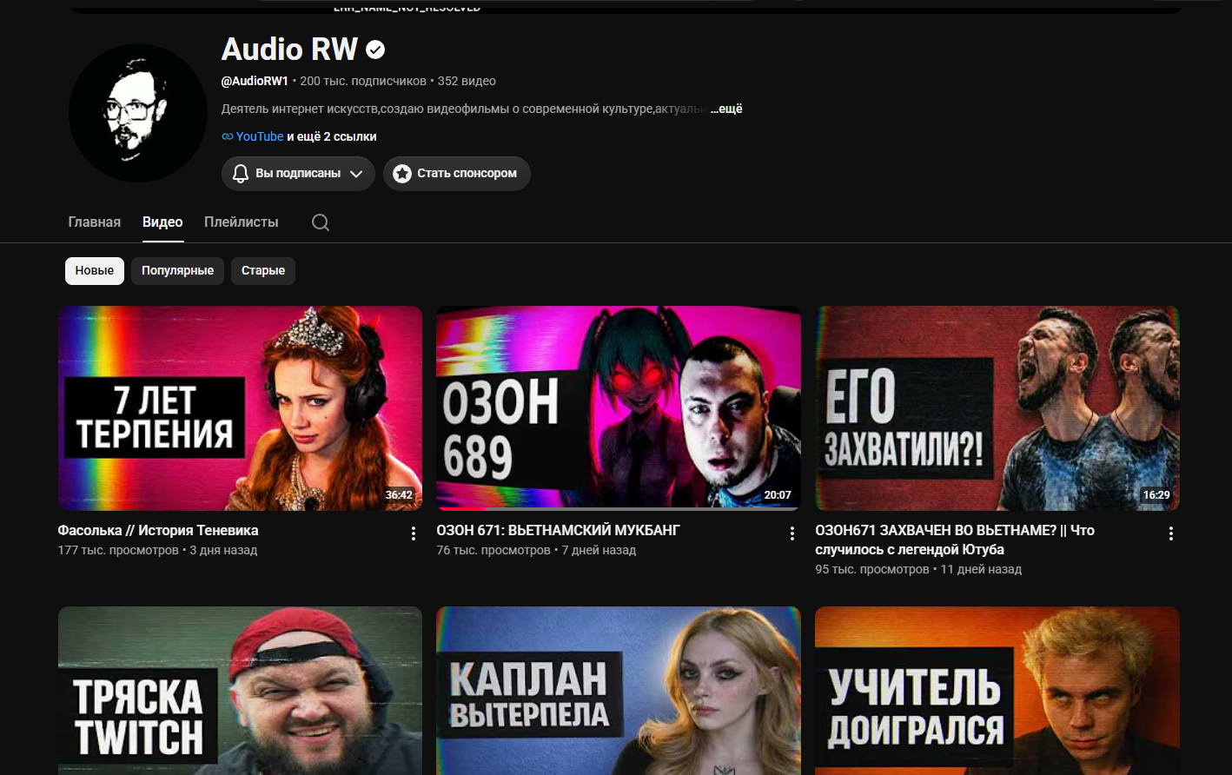Click the ОЗОН 689 thumbnail
This screenshot has height=775, width=1232.
pyautogui.click(x=619, y=408)
